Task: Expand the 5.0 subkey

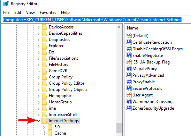Action: pyautogui.click(x=44, y=127)
